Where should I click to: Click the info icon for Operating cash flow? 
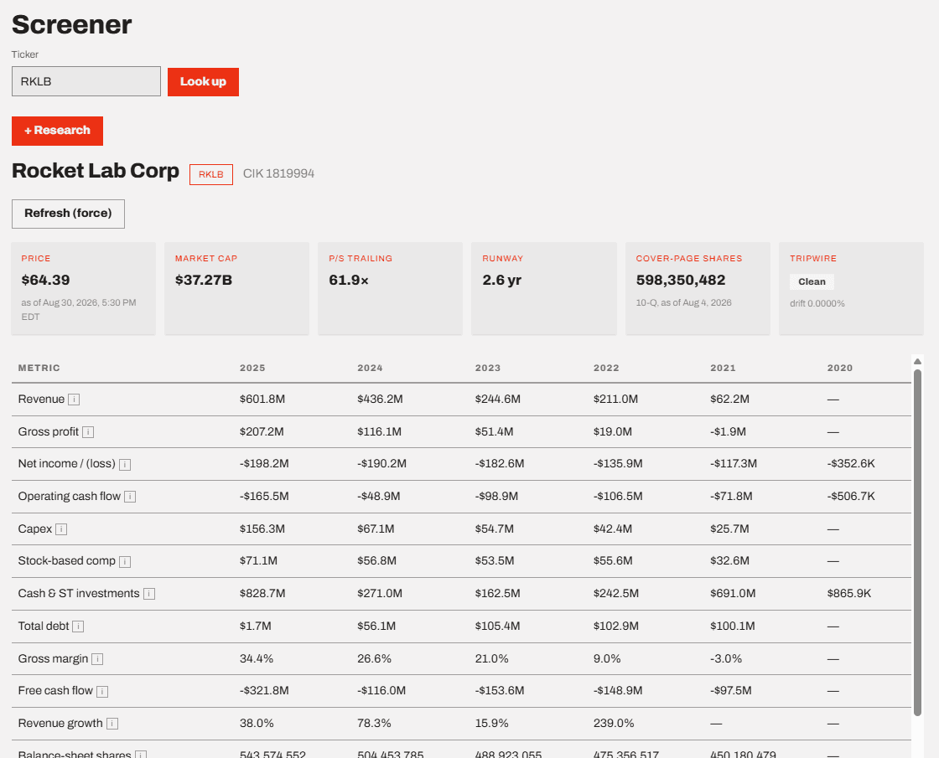click(x=130, y=497)
